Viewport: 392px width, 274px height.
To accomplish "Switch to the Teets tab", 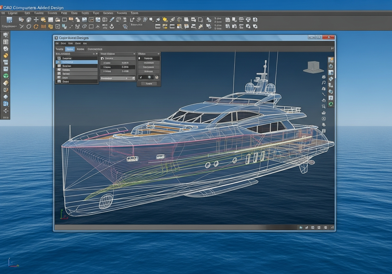I will click(x=59, y=49).
